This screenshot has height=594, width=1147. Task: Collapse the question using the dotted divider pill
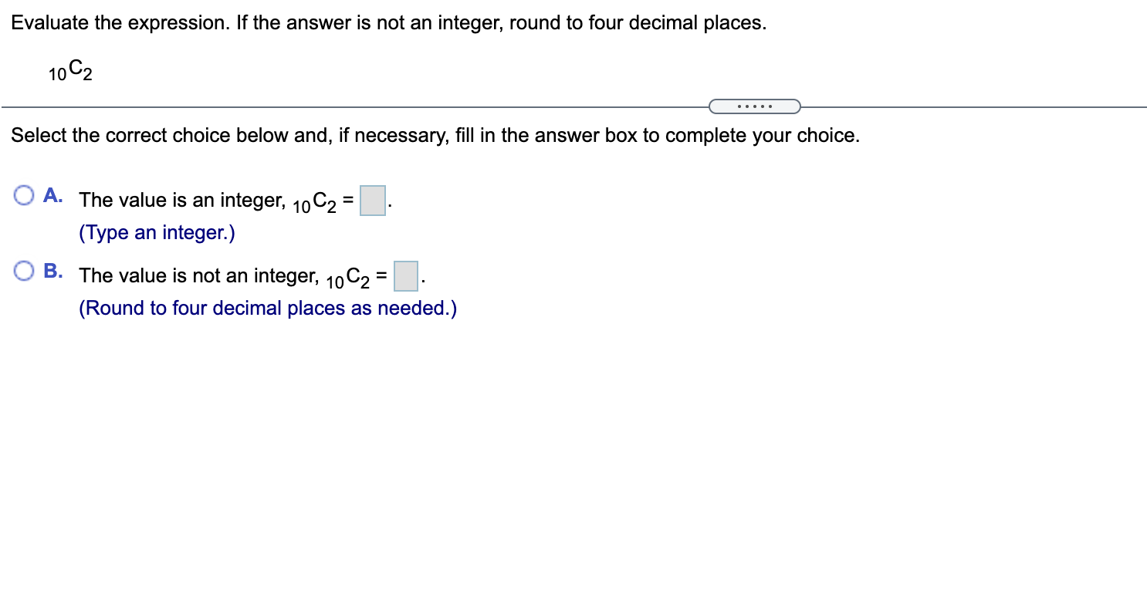click(x=754, y=106)
